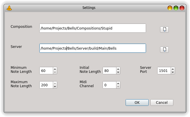Image resolution: width=190 pixels, height=117 pixels.
Task: Decrease Maximum Note Length value
Action: 55,87
